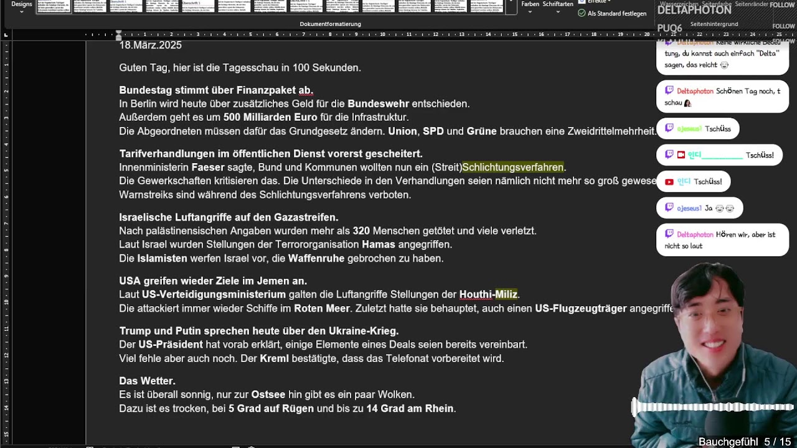Click the 'Bauchgefühl 5 / 15' counter

(745, 442)
